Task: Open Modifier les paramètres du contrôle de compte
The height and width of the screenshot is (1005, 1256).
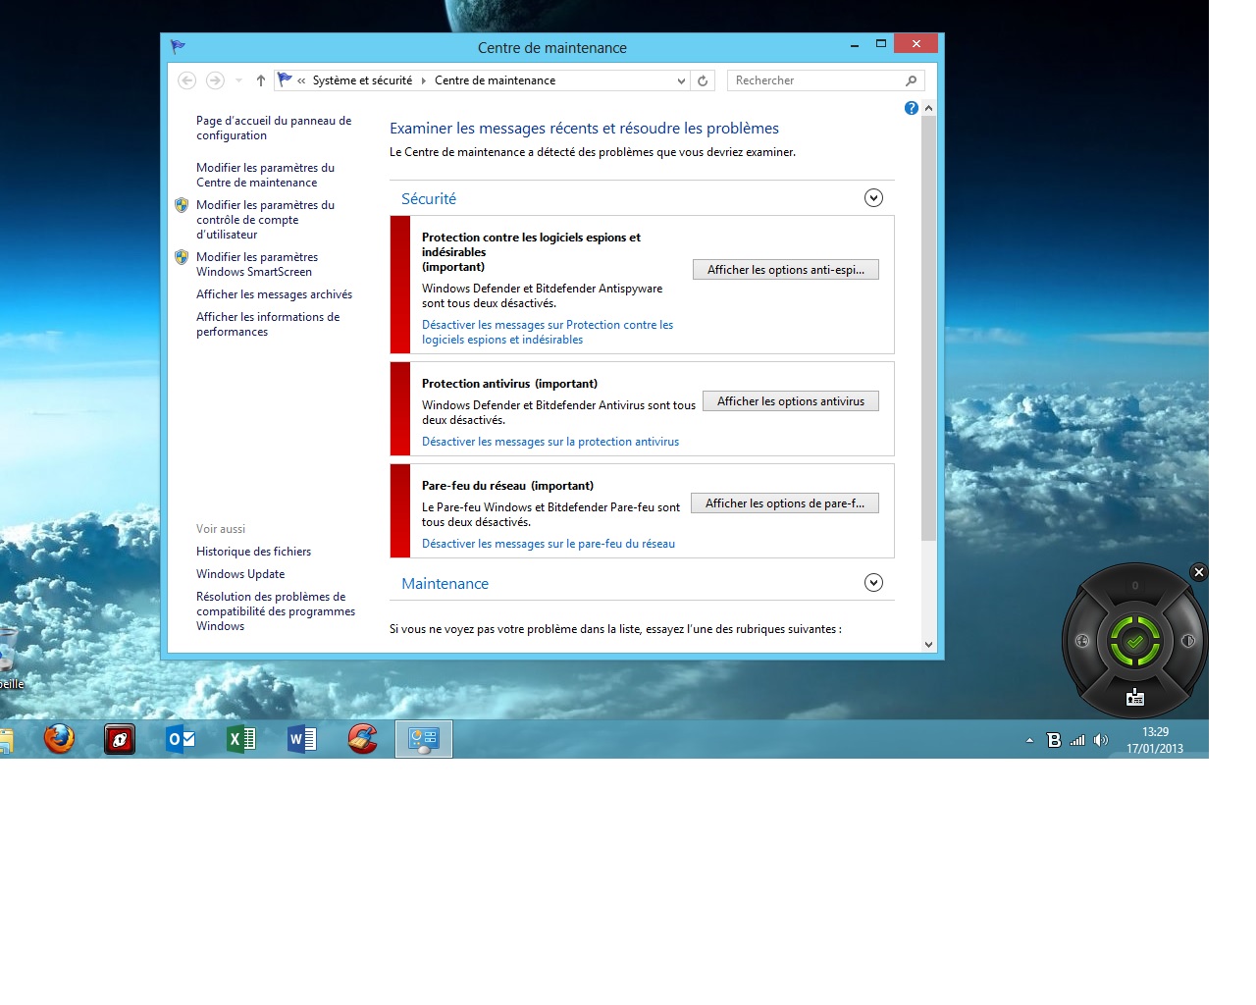Action: [265, 220]
